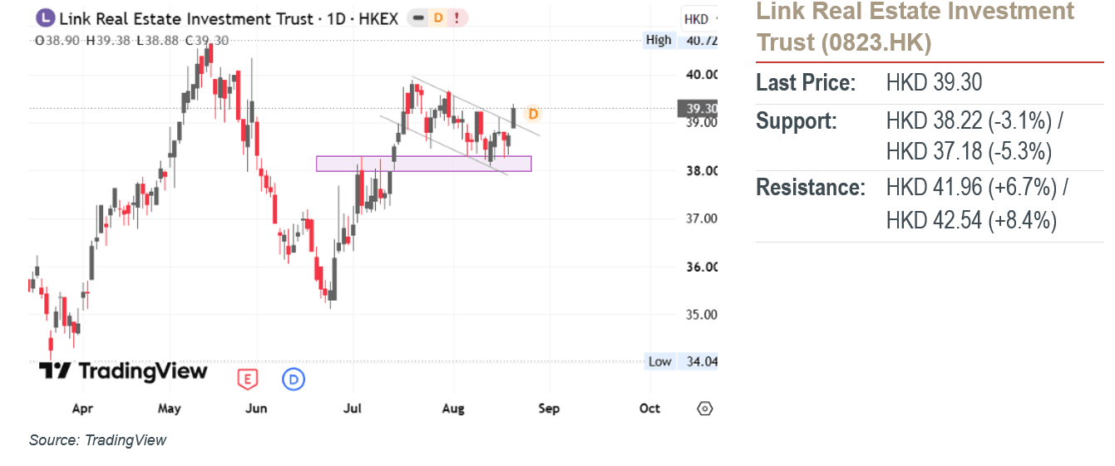Click the orange D dividend marker near price
The image size is (1115, 466).
coord(534,114)
